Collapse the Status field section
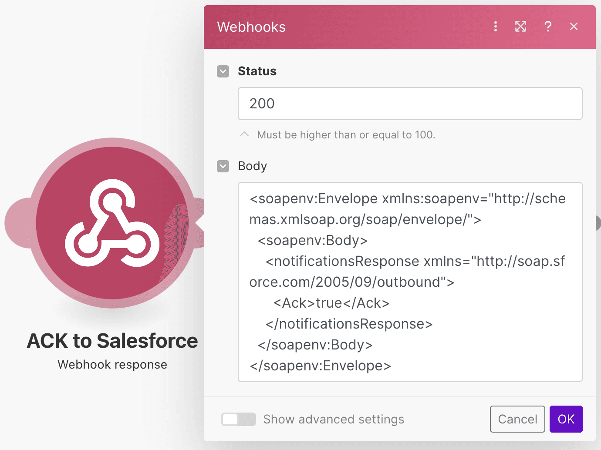Image resolution: width=601 pixels, height=450 pixels. click(223, 71)
